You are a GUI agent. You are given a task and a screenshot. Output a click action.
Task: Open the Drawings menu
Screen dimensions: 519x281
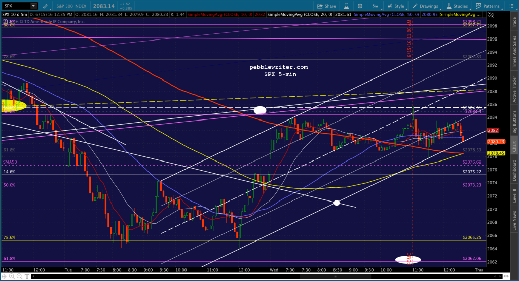(x=425, y=6)
